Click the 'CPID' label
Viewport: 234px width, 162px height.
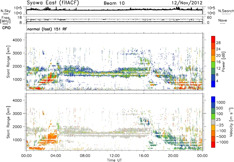point(6,28)
